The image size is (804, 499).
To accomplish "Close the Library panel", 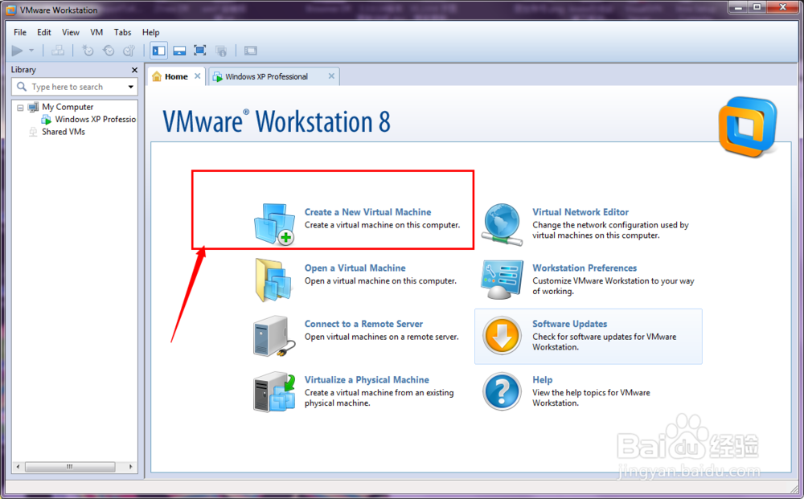I will coord(134,70).
